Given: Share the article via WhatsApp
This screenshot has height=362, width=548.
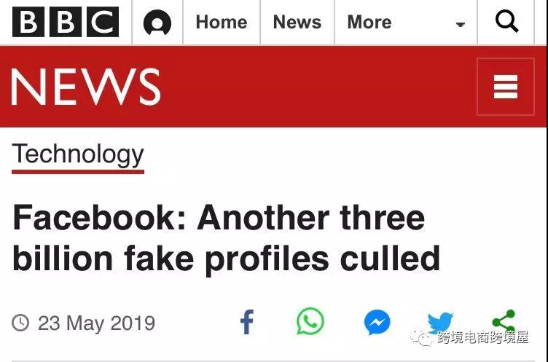Looking at the screenshot, I should click(x=310, y=321).
